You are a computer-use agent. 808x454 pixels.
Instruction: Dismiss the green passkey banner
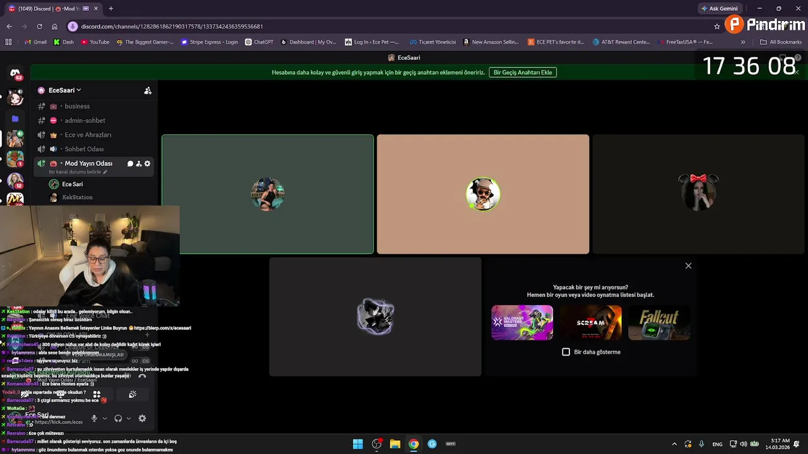pyautogui.click(x=797, y=73)
